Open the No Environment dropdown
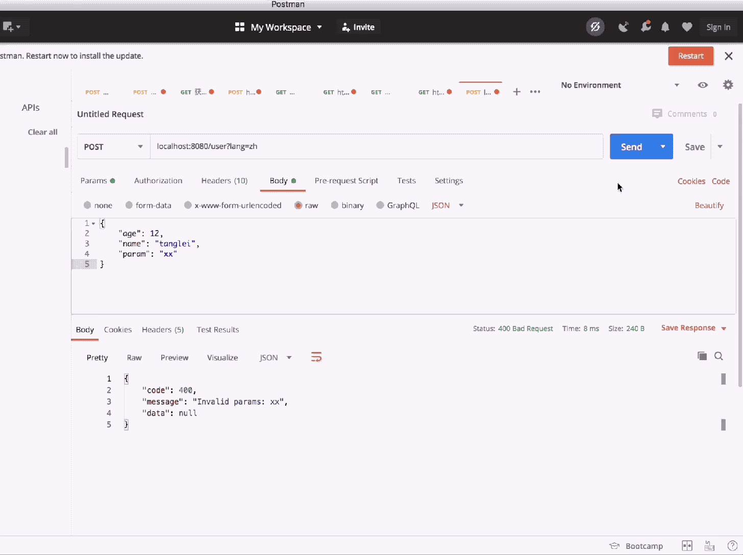The height and width of the screenshot is (555, 743). (x=620, y=85)
